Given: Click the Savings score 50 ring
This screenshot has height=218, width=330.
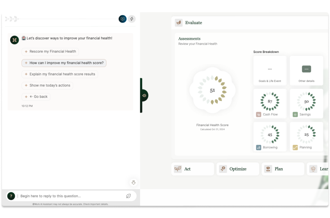Looking at the screenshot, I should 307,101.
